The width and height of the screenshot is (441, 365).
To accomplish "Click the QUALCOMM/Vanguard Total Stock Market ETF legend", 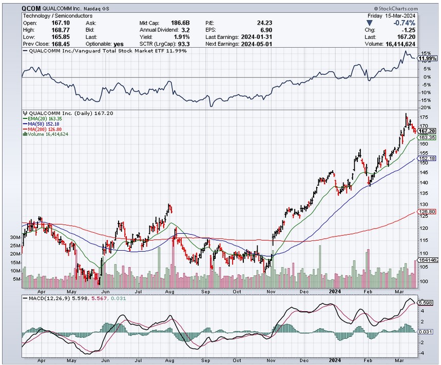I will pos(105,51).
